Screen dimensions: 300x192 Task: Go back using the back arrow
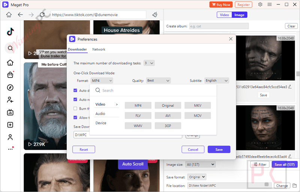tap(20, 15)
